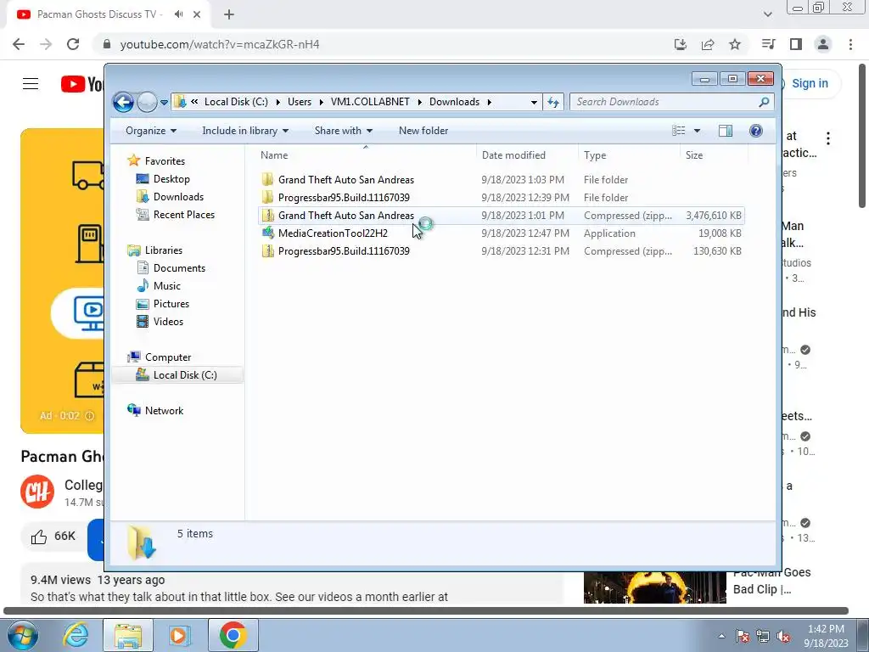The image size is (869, 652).
Task: Click Local Disk (C:) in the address breadcrumb
Action: pos(236,102)
